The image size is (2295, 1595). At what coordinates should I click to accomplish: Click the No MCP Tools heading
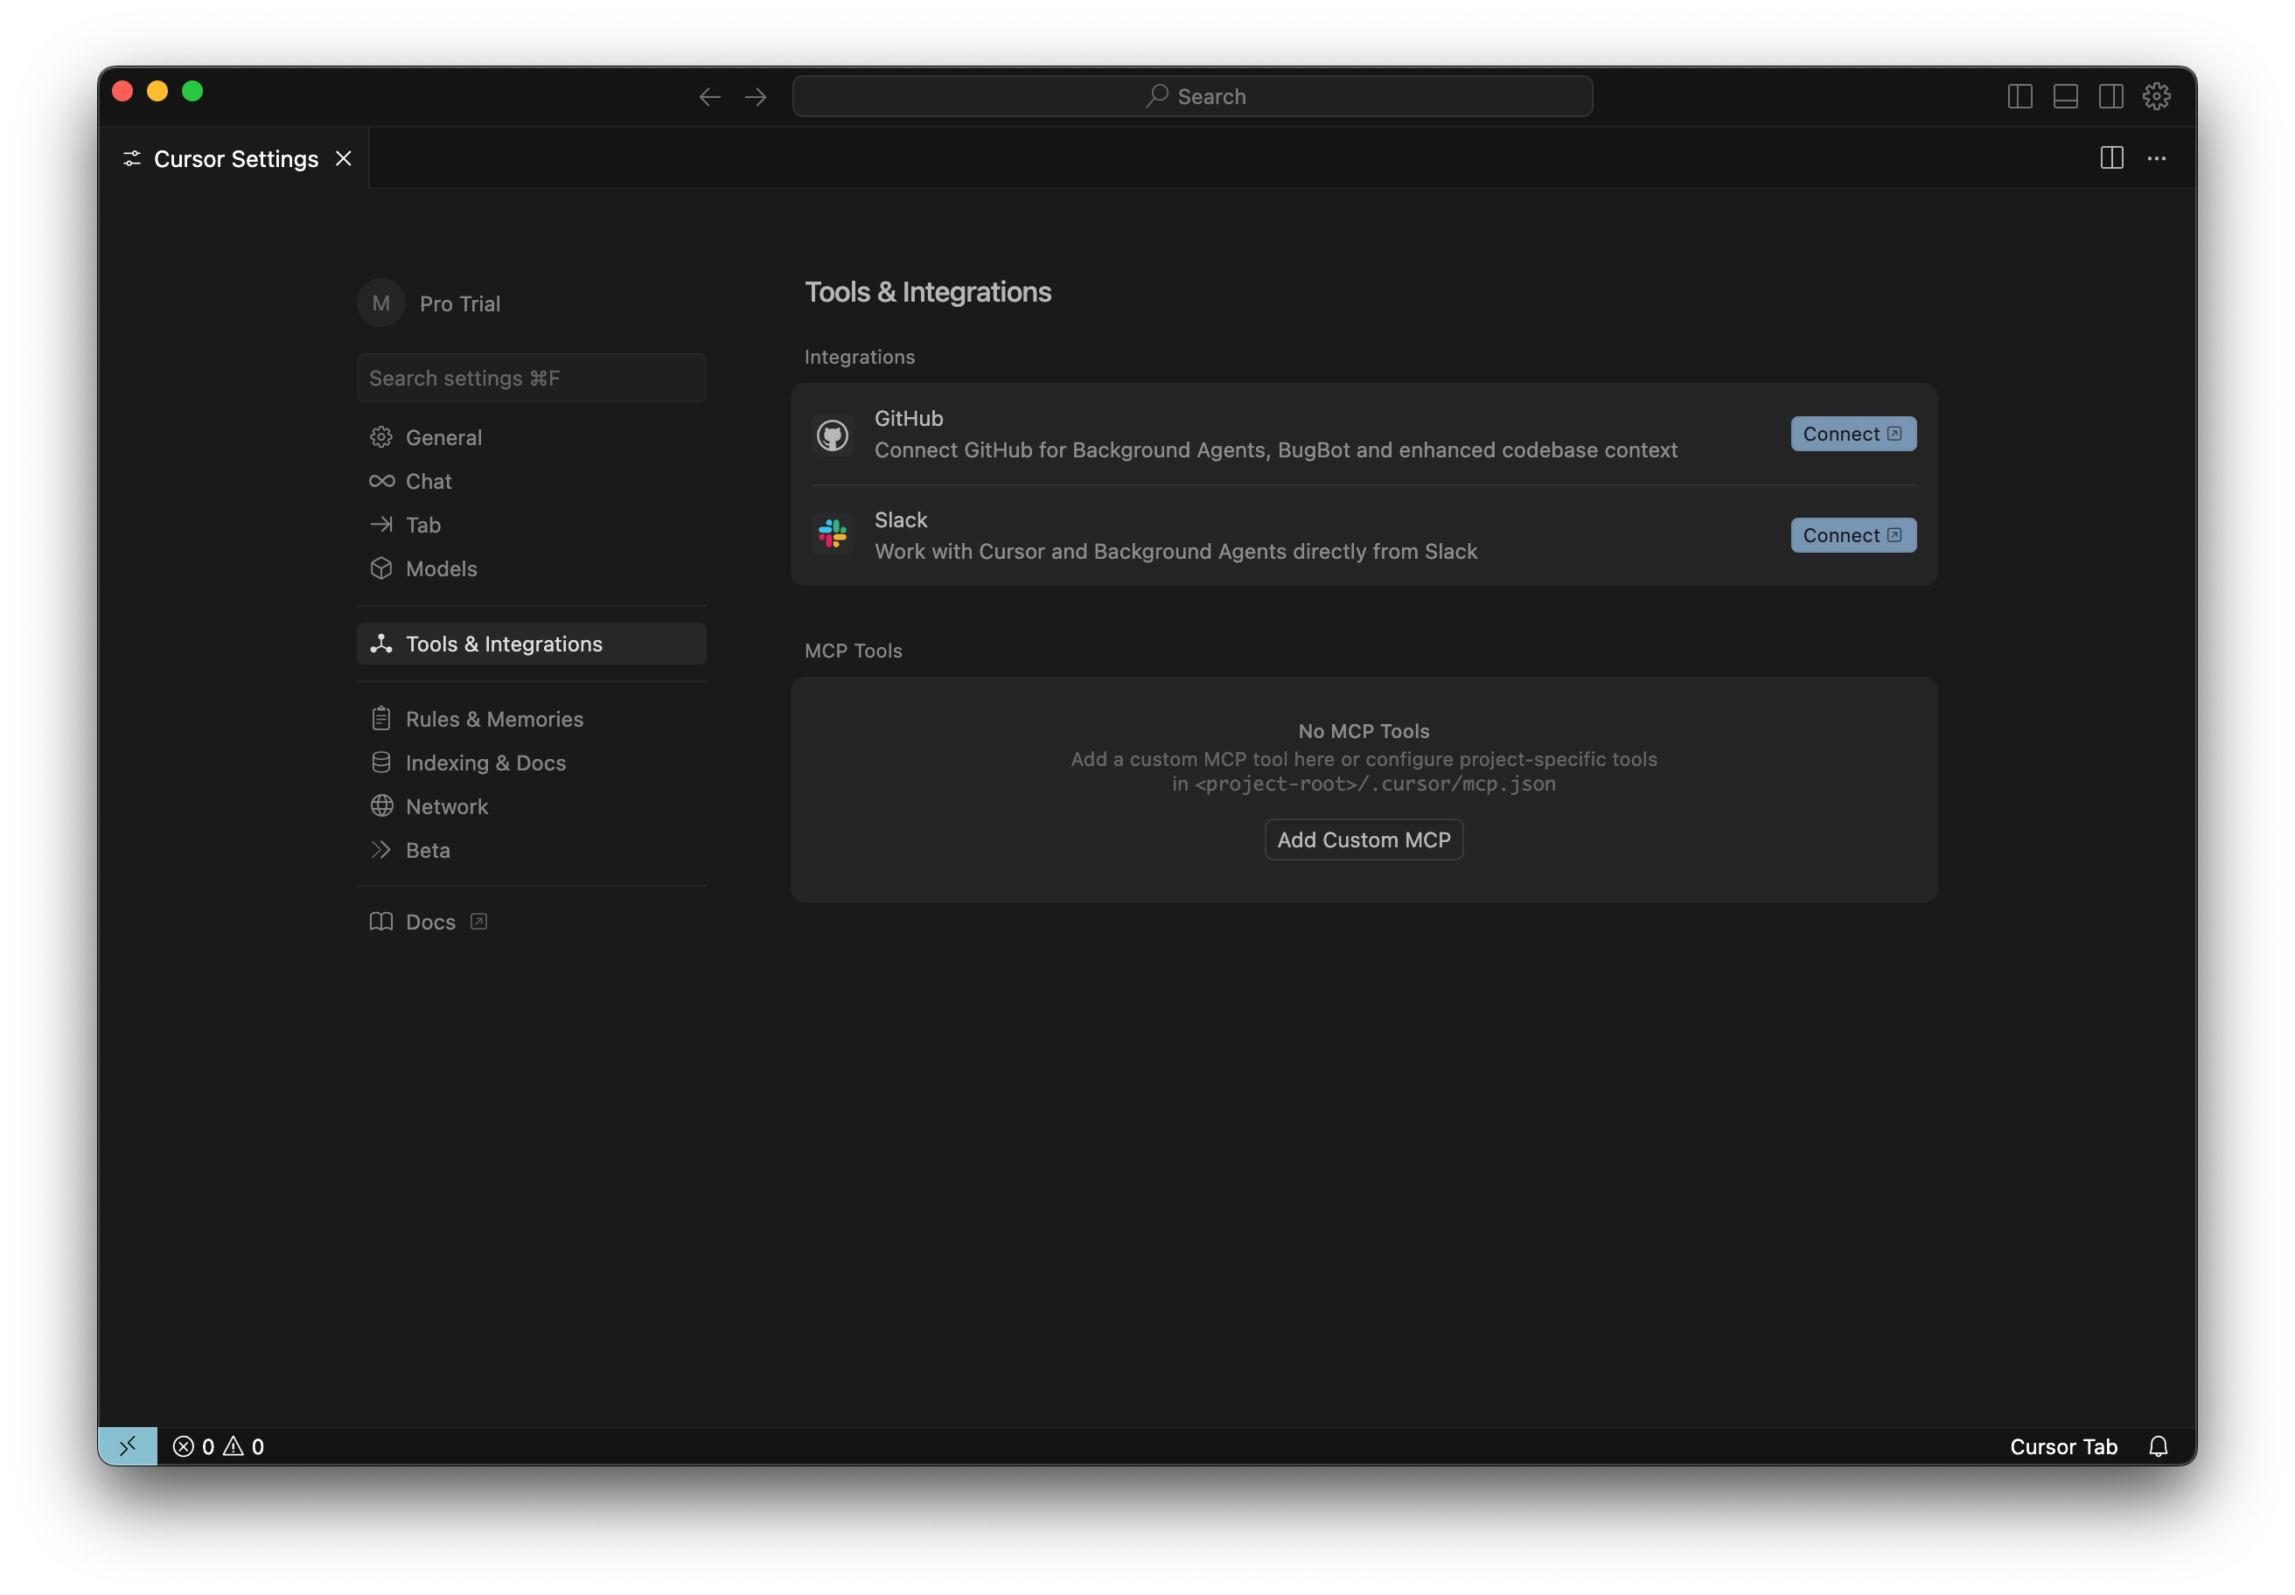pyautogui.click(x=1363, y=732)
